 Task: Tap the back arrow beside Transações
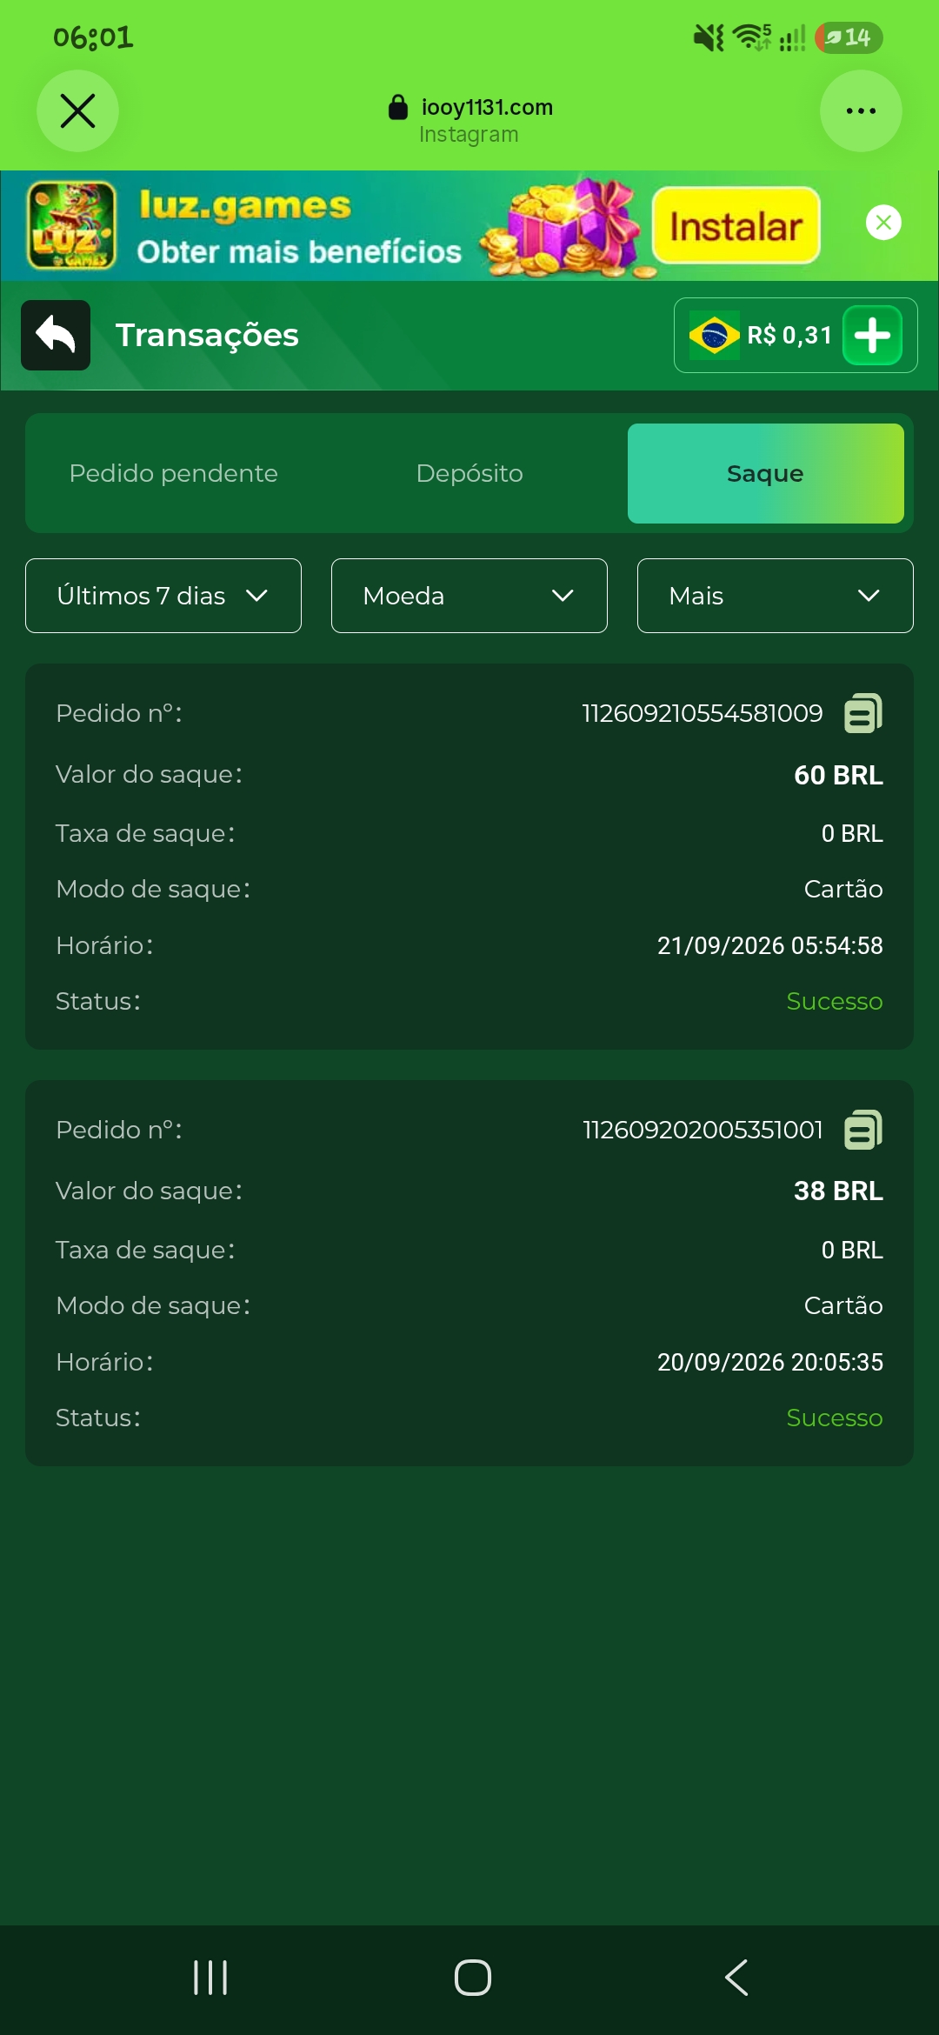tap(56, 335)
